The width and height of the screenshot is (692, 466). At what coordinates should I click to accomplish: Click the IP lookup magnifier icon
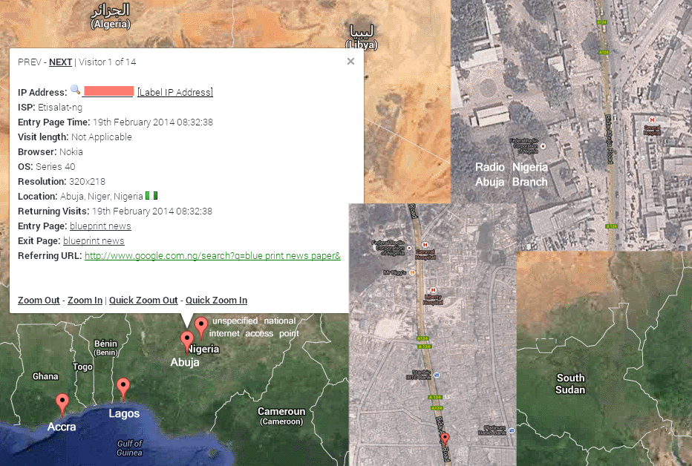click(76, 90)
